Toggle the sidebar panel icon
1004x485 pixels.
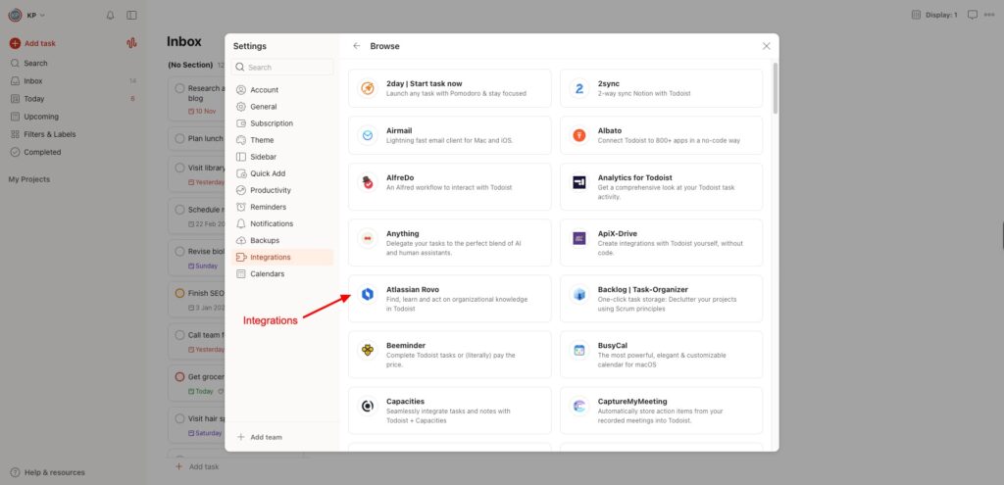pos(131,16)
